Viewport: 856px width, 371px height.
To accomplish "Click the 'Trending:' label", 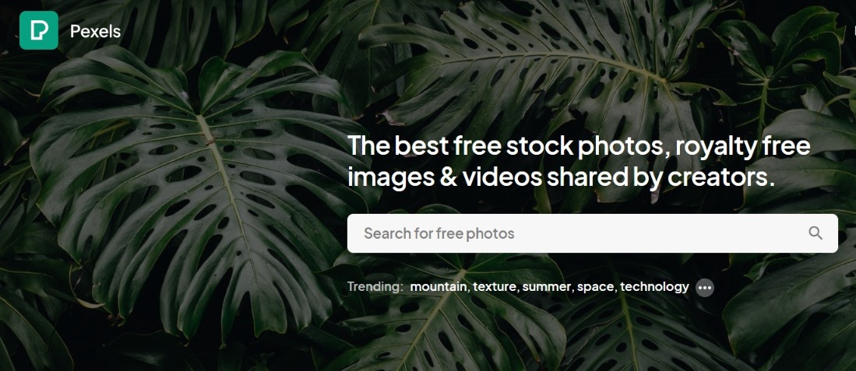I will [375, 286].
